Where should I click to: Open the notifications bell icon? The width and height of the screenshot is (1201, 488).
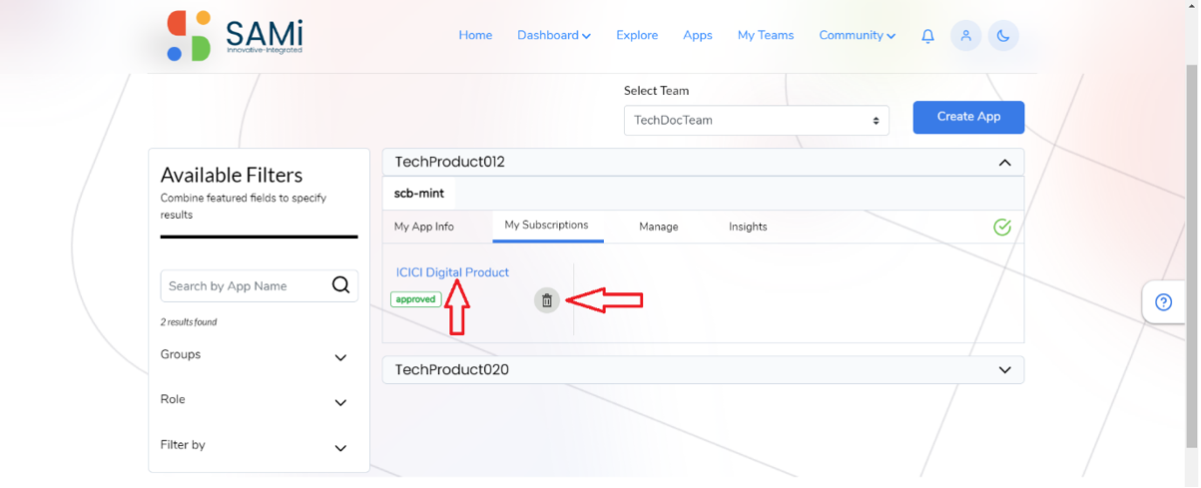pyautogui.click(x=927, y=36)
